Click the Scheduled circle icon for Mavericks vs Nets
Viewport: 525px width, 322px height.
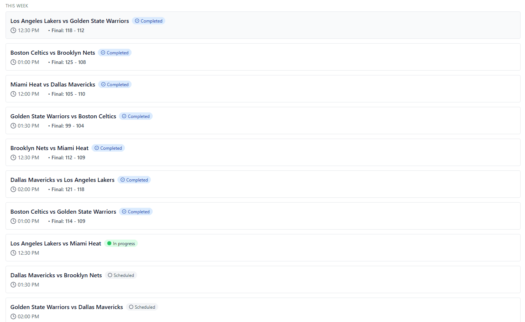(x=110, y=275)
